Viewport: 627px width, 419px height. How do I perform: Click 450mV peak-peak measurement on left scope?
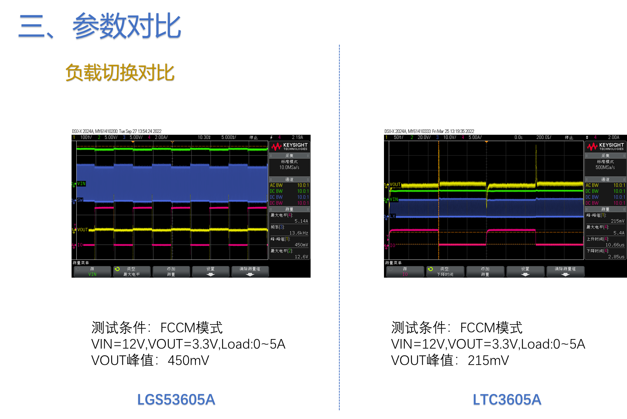tap(301, 245)
